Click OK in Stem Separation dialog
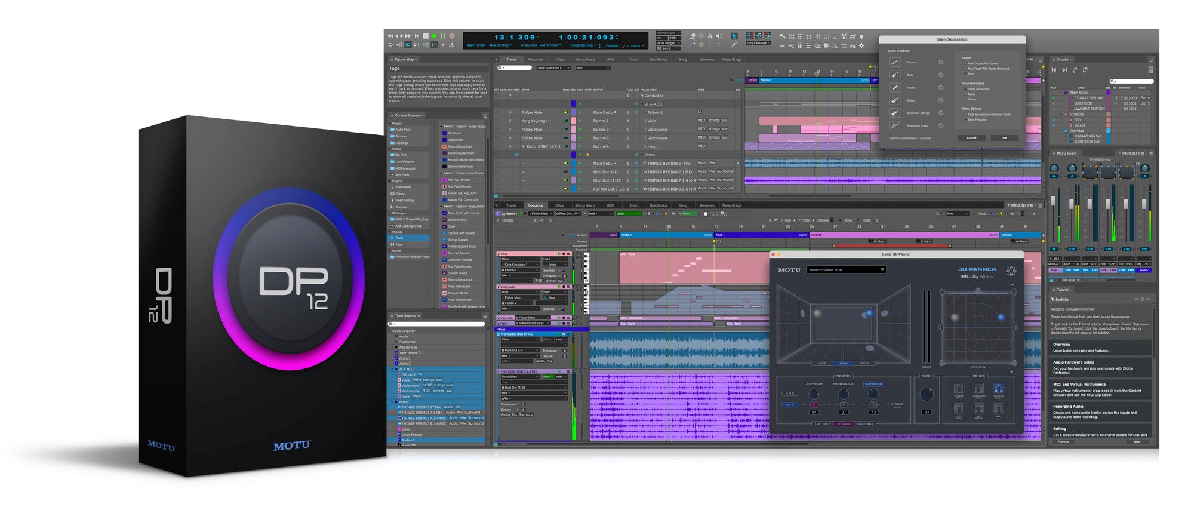 coord(1005,138)
